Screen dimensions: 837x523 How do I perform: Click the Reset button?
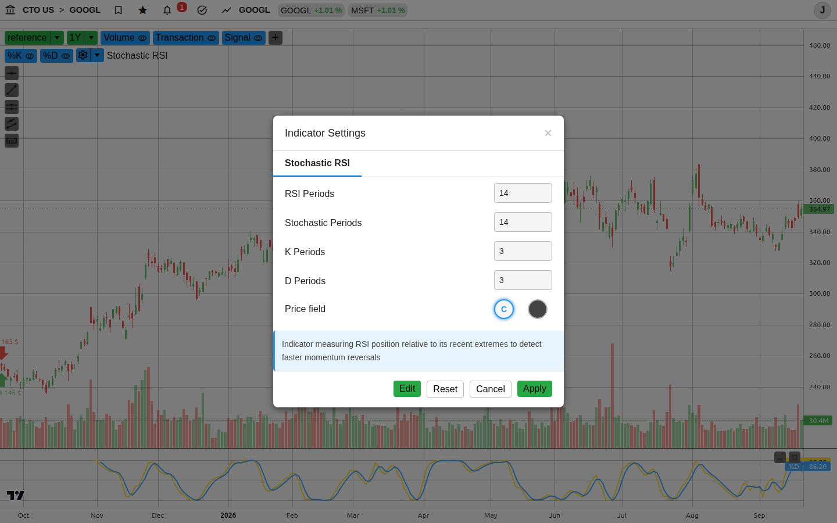[445, 389]
